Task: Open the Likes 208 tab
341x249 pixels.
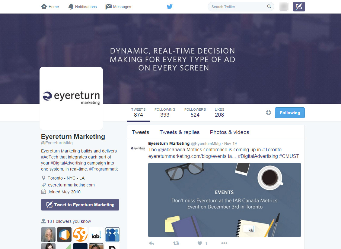Action: click(219, 112)
